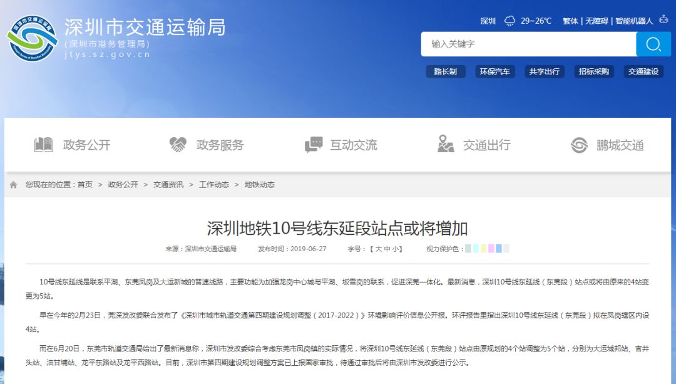The image size is (676, 384).
Task: Open the 鹏城交通 swirl icon
Action: [579, 145]
